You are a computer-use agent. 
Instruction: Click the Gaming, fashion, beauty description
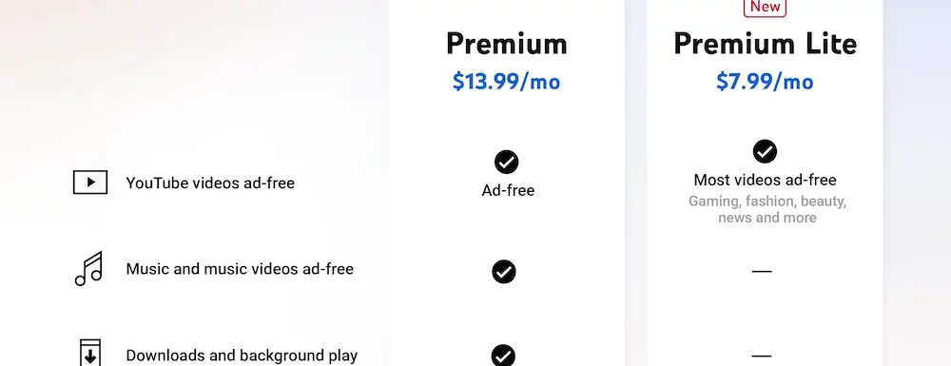click(767, 209)
